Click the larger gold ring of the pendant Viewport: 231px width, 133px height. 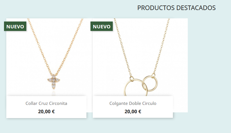click(x=136, y=88)
